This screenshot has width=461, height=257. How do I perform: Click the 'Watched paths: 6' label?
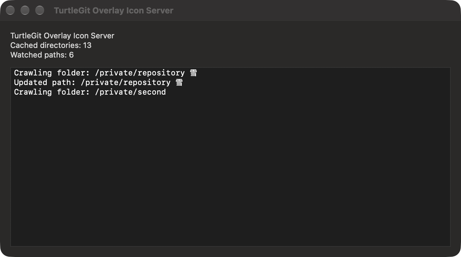tap(42, 55)
